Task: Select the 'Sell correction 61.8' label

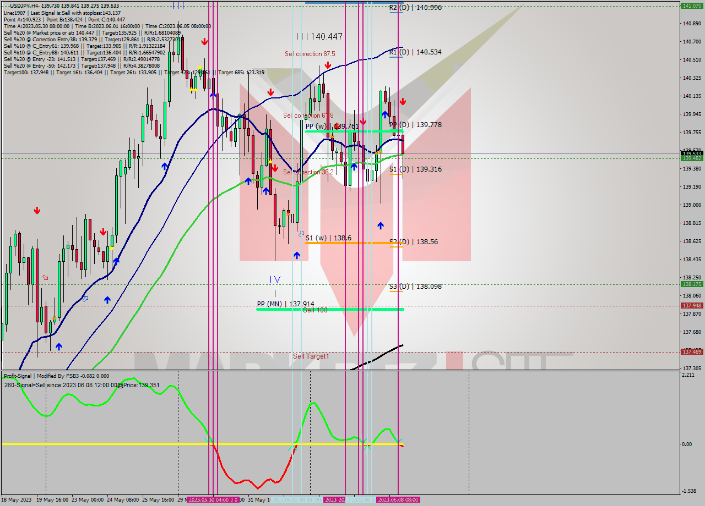Action: [x=308, y=116]
